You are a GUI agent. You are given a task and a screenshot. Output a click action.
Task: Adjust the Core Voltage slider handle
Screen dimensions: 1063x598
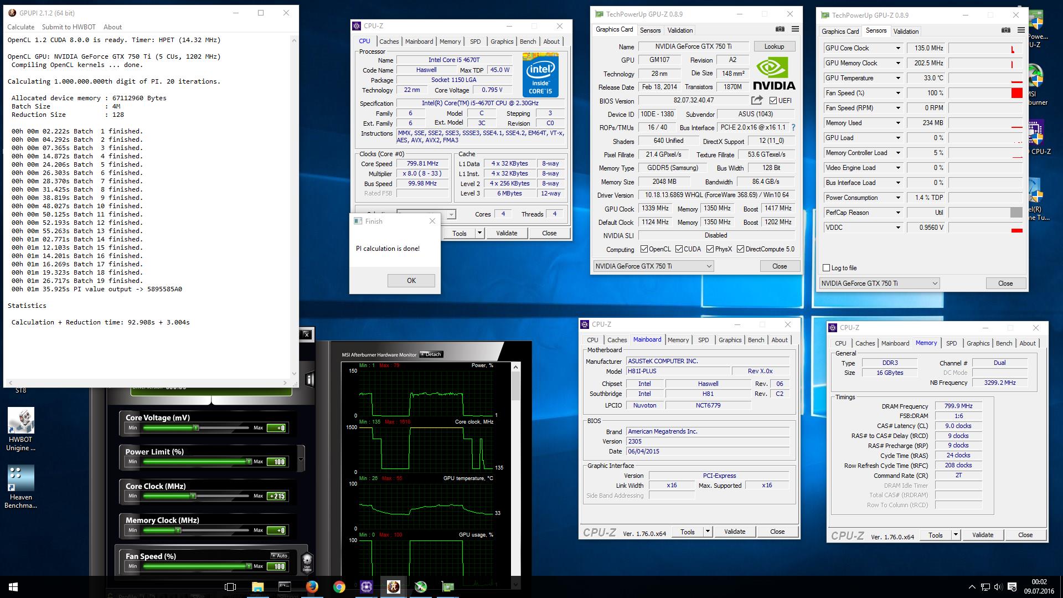[x=195, y=428]
